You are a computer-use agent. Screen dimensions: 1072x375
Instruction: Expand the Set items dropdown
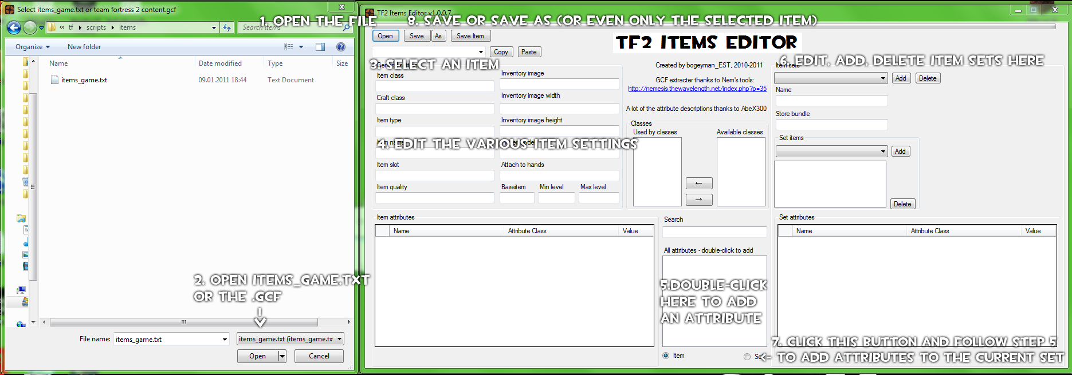831,151
